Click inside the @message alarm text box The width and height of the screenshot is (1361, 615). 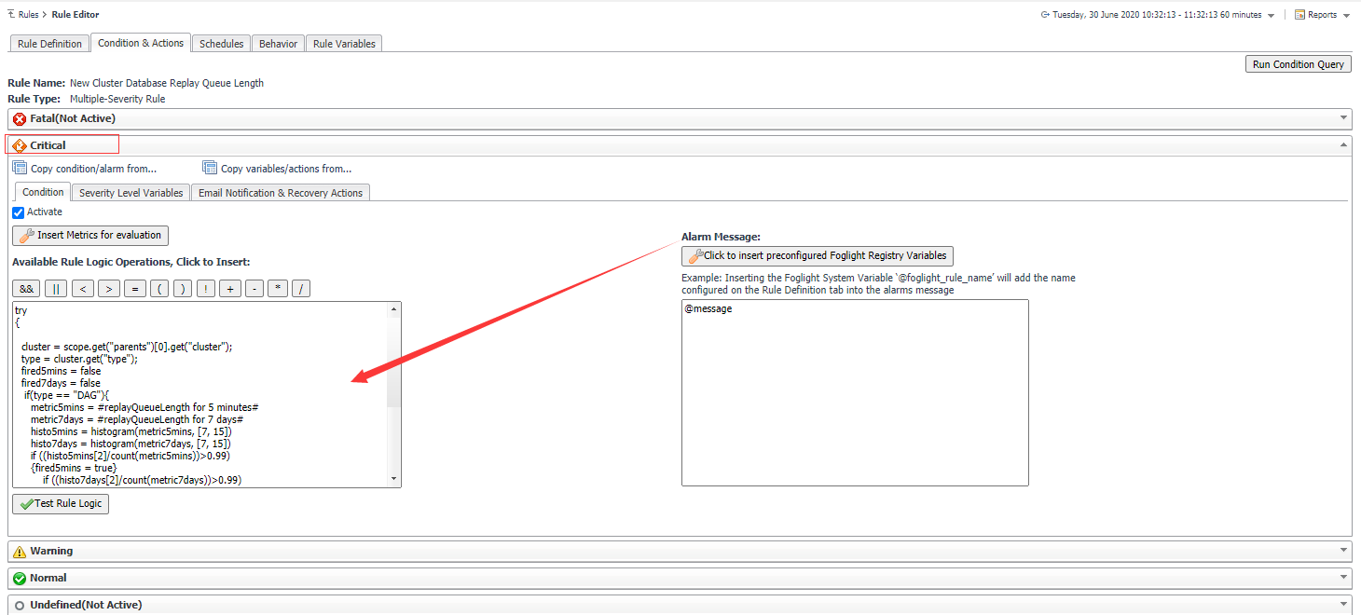click(854, 391)
